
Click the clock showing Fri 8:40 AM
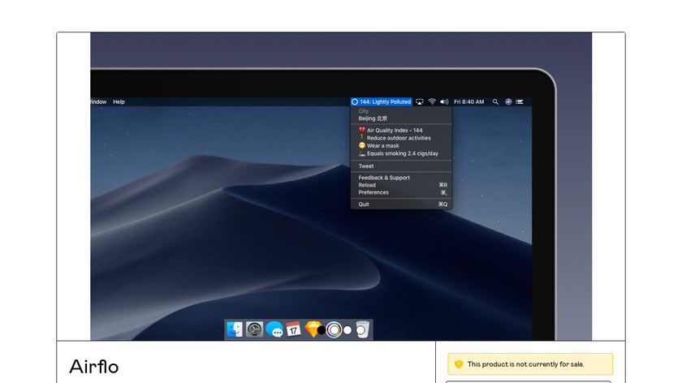(469, 101)
